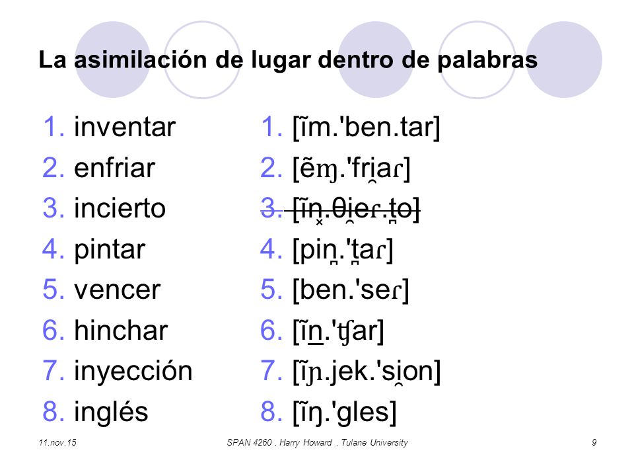Click the transcription [ĩm.'ben.tar]

tap(367, 128)
